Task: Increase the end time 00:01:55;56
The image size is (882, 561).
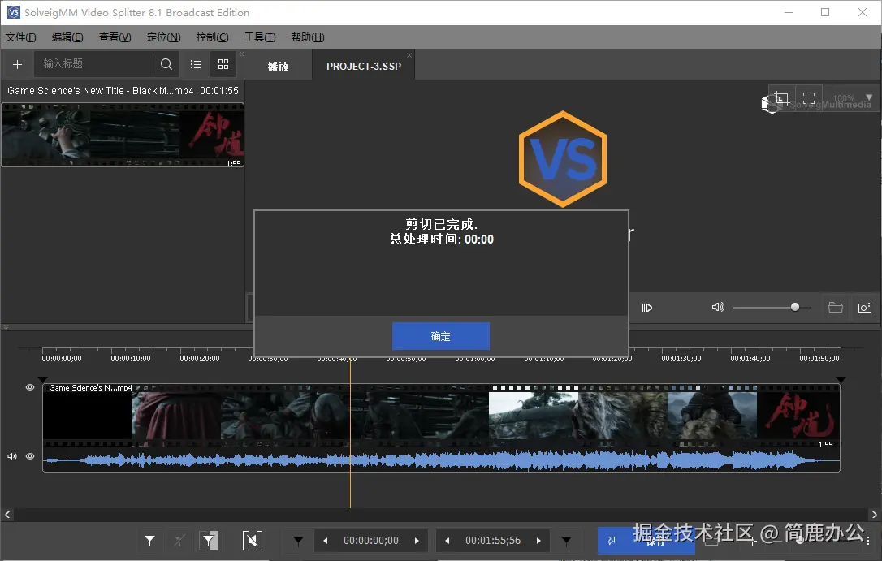Action: (538, 541)
